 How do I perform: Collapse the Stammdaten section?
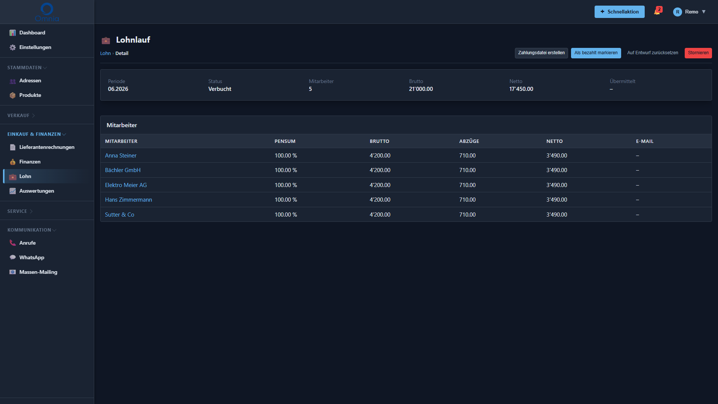click(27, 68)
